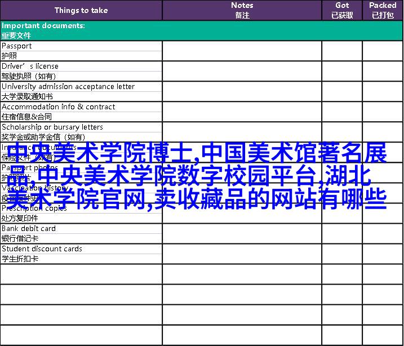Click Got cell in Passport row
The width and height of the screenshot is (404, 346).
342,51
